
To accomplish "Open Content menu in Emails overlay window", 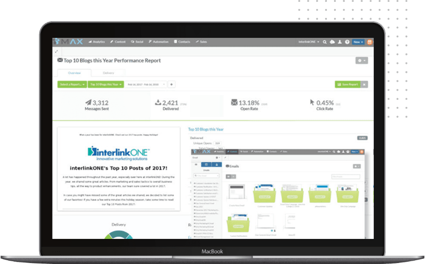I will (232, 151).
